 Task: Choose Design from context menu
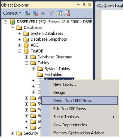coord(80,92)
